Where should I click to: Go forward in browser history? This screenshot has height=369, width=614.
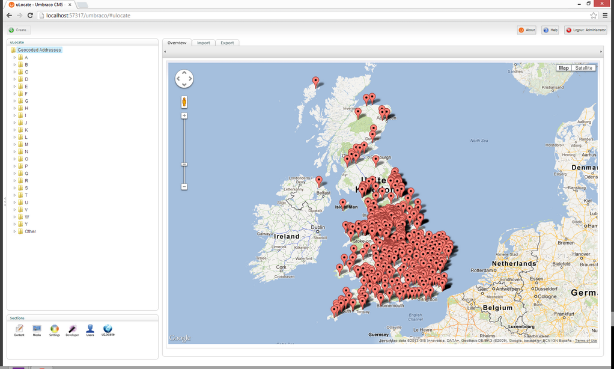coord(20,15)
